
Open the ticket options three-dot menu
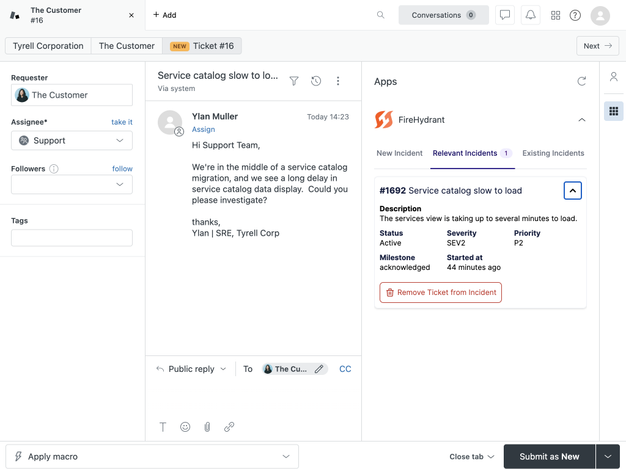tap(338, 80)
